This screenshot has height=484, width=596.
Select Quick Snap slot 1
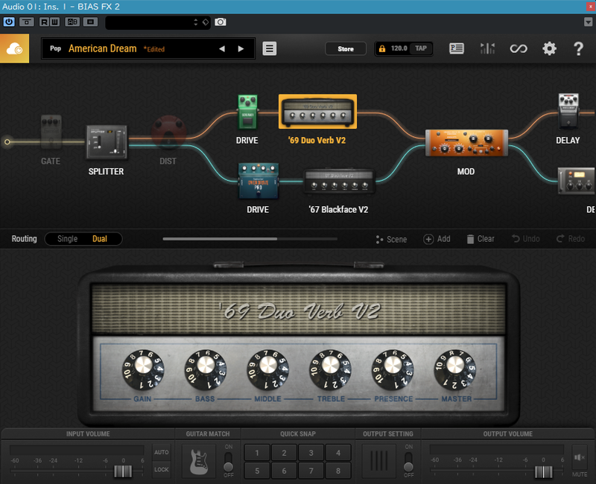[x=257, y=453]
